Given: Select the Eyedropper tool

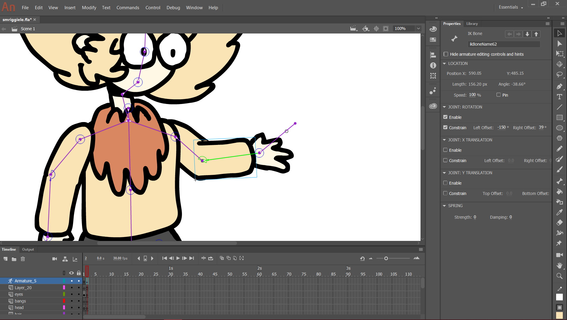Looking at the screenshot, I should pos(559,212).
